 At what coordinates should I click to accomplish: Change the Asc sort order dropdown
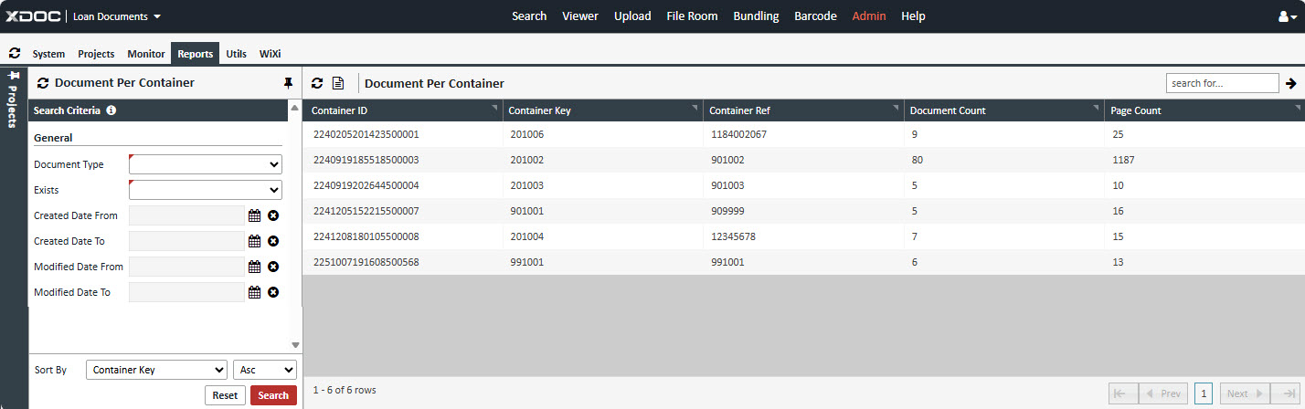point(265,370)
